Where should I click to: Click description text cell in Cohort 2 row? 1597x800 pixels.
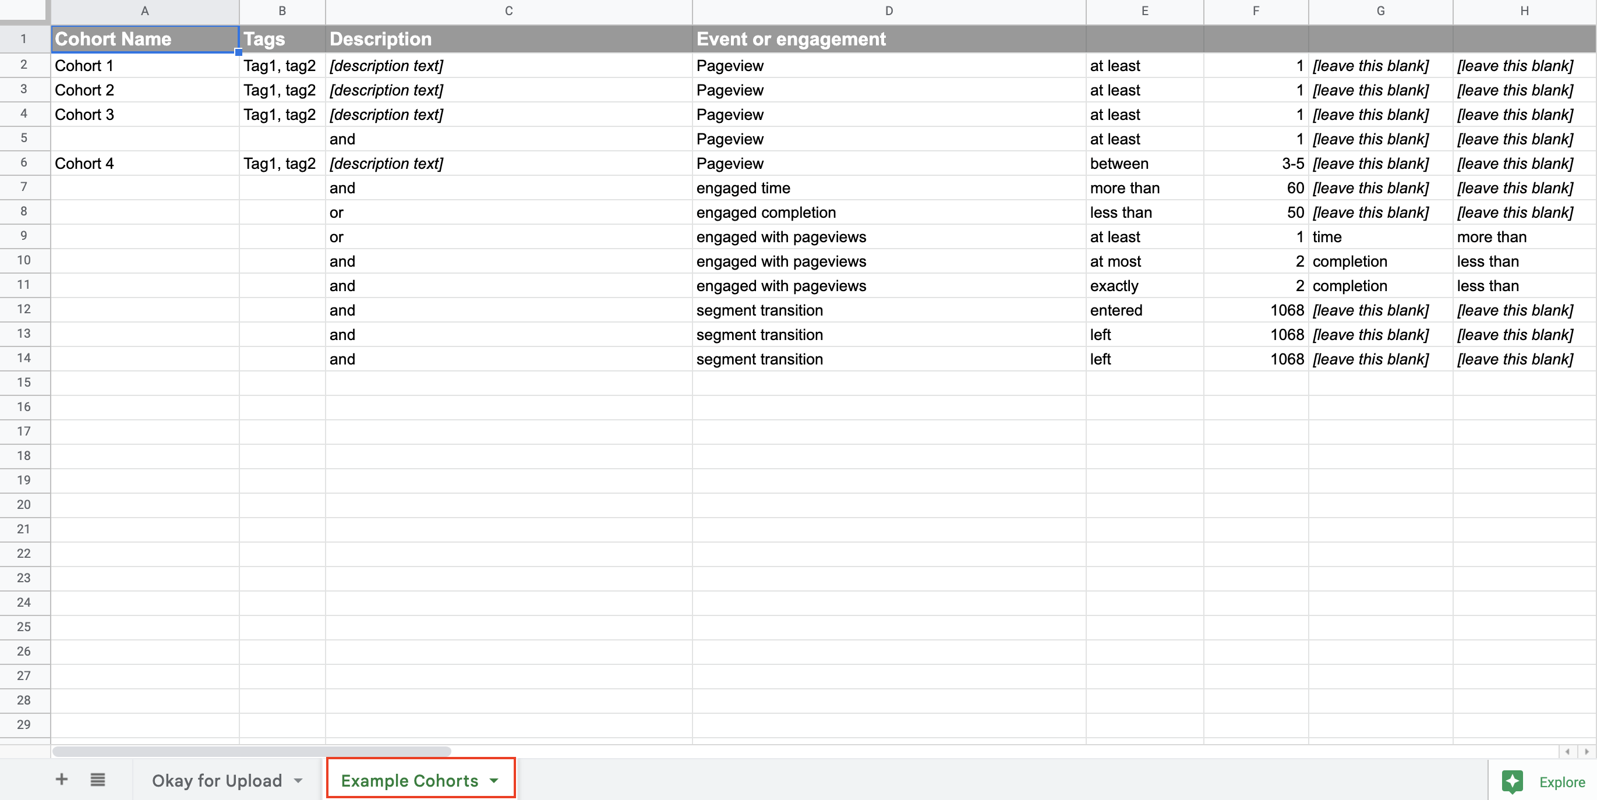click(508, 90)
